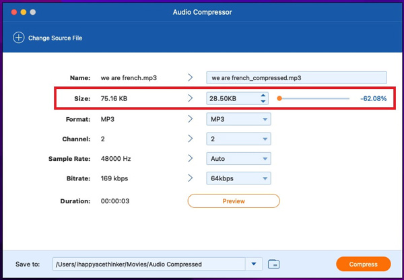Click the -62.08% reduction value
The width and height of the screenshot is (404, 280).
(x=373, y=98)
